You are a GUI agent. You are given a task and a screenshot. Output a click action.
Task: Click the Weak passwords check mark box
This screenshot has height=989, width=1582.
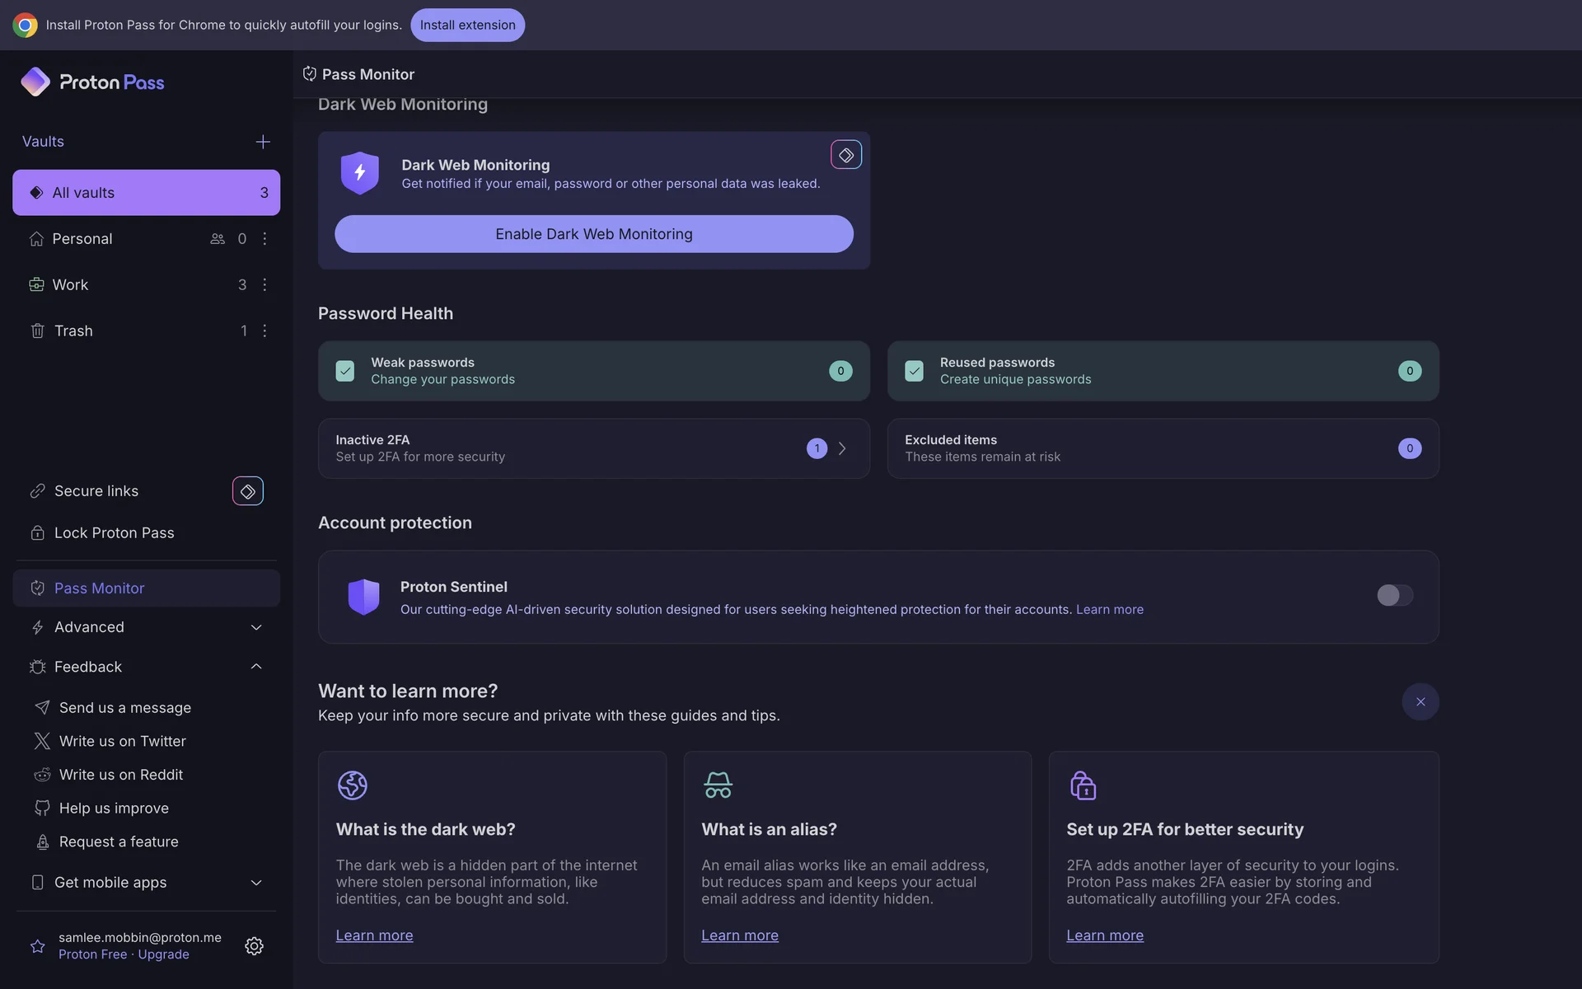[345, 371]
